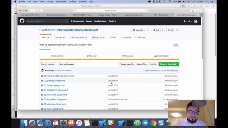Focus the GitHub search field
Screen dimensions: 228x128
pos(47,21)
